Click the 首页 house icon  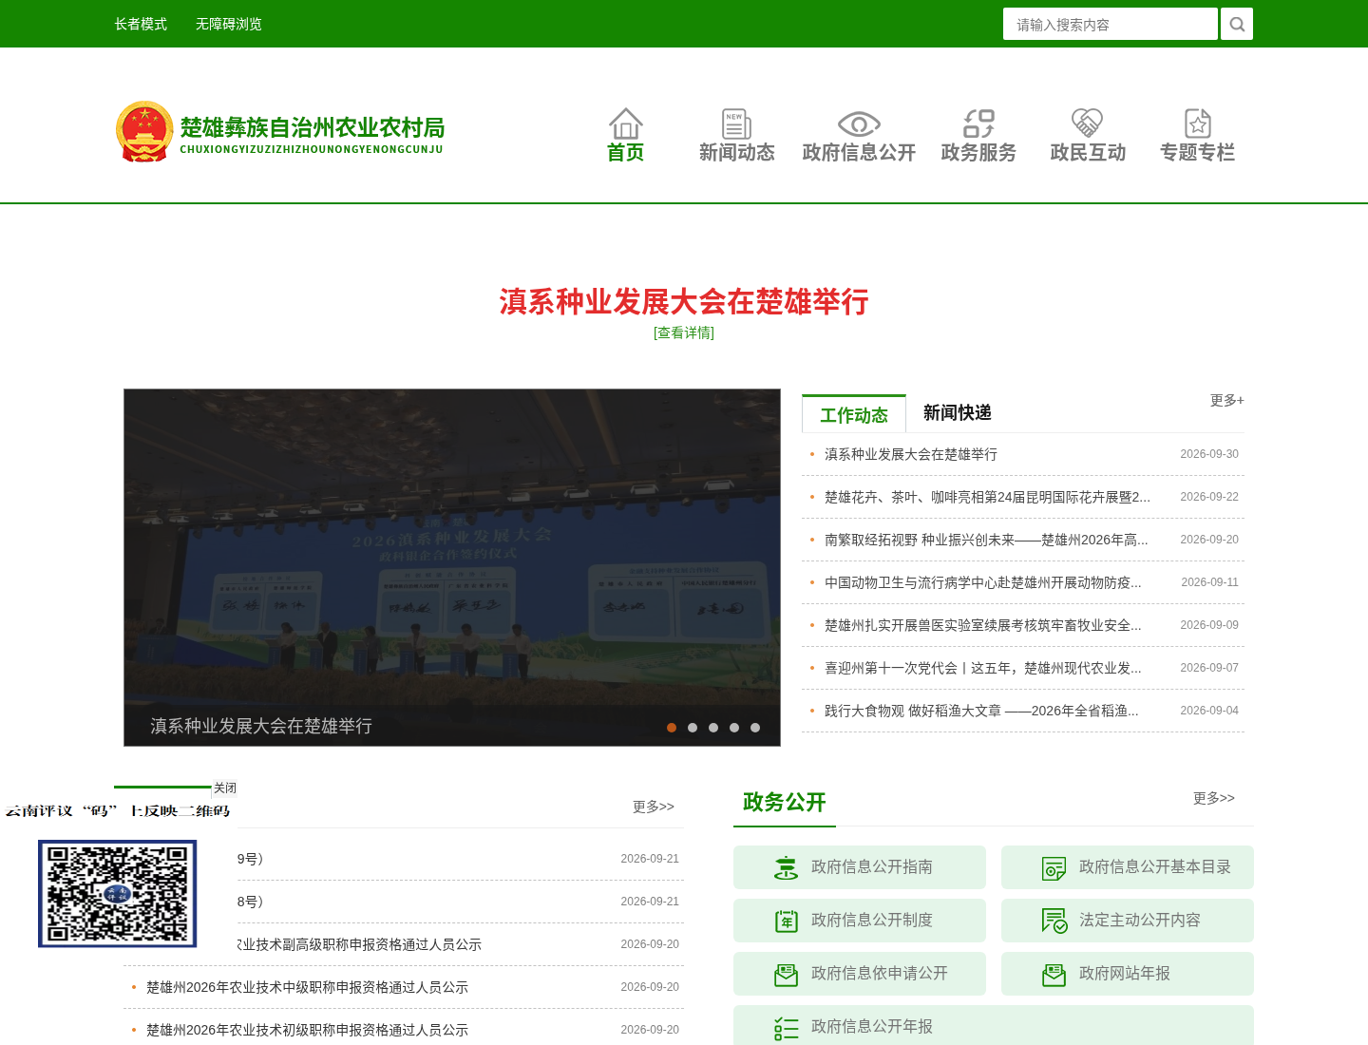coord(625,123)
